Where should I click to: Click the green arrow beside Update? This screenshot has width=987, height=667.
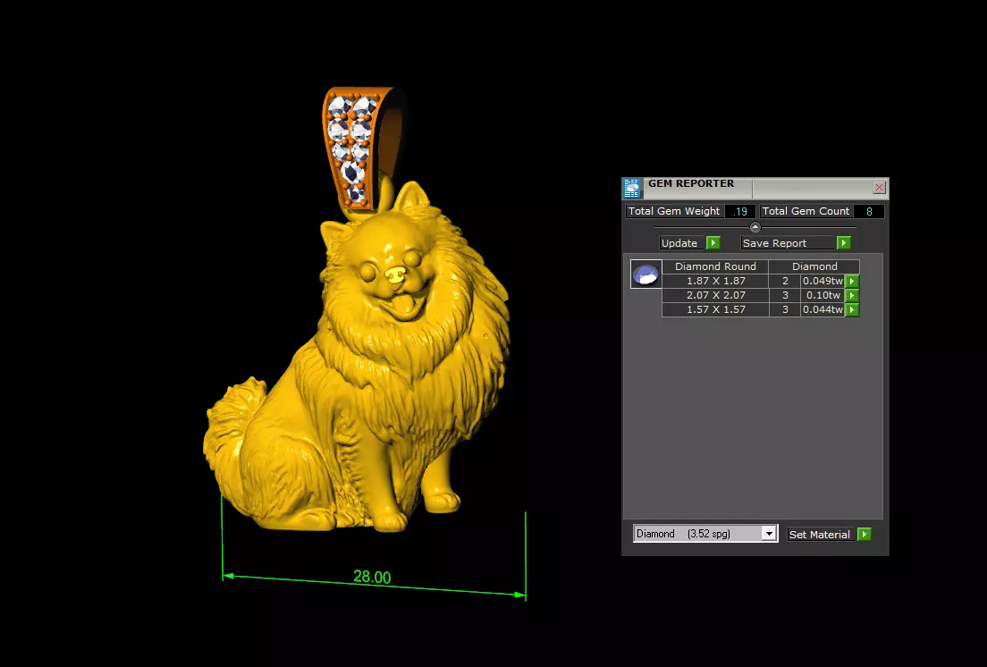(x=713, y=243)
